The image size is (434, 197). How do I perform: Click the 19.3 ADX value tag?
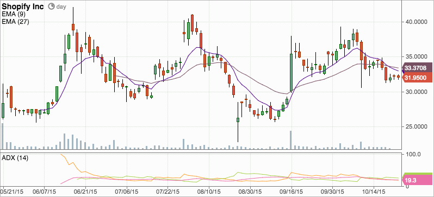point(418,181)
